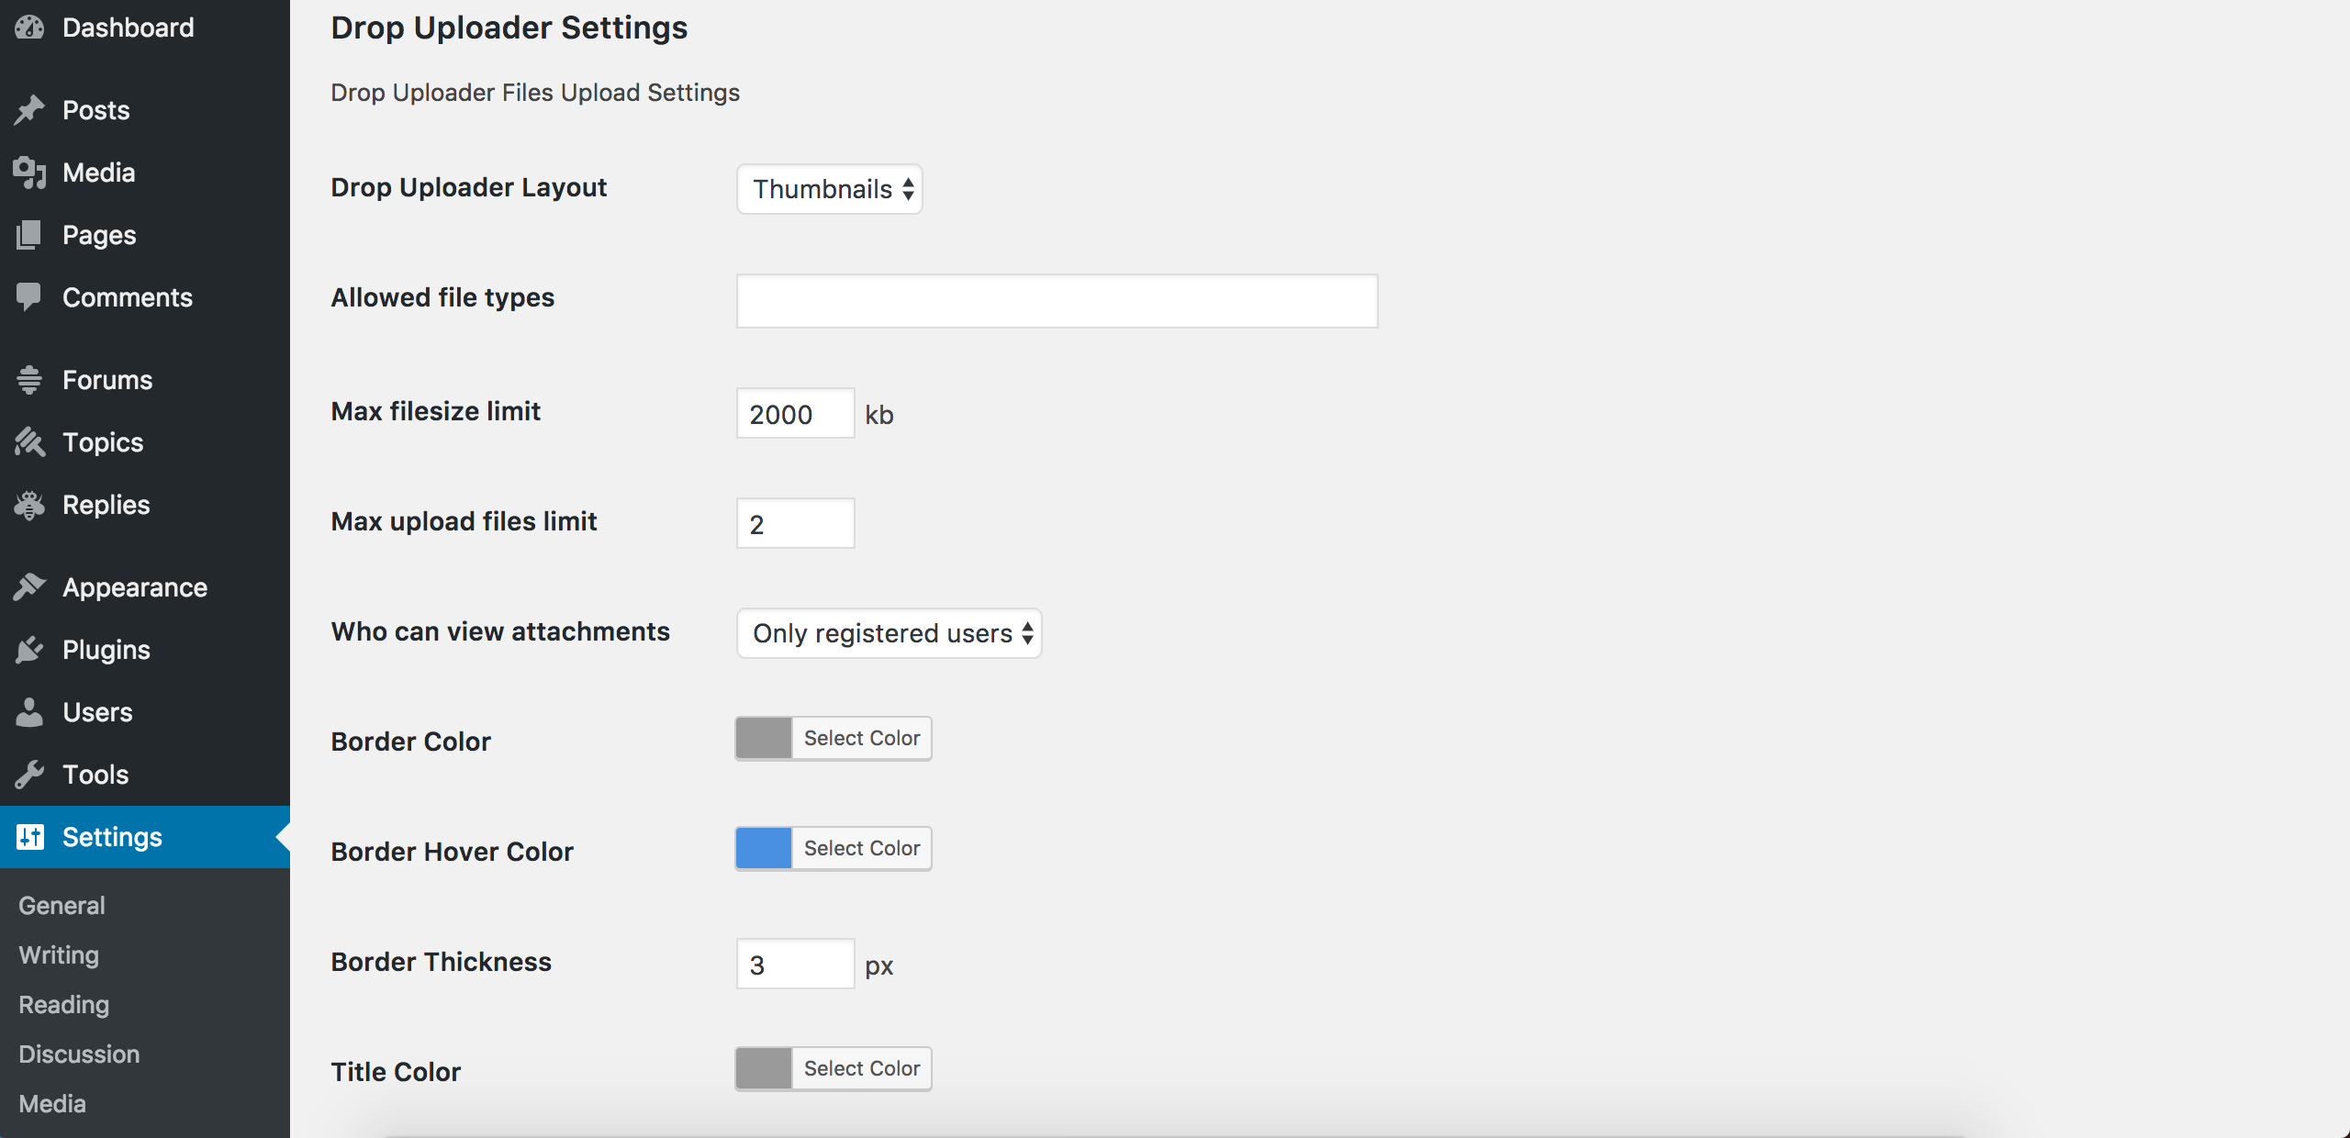The image size is (2350, 1138).
Task: Click the Max filesize limit input field
Action: tap(795, 414)
